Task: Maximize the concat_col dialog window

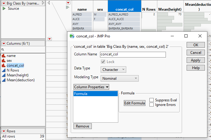Action: click(186, 36)
